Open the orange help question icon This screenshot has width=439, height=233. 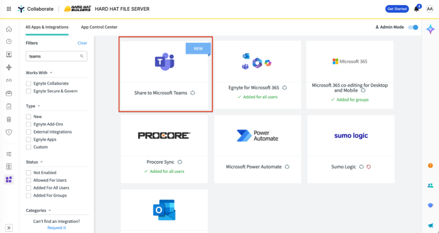tap(430, 165)
